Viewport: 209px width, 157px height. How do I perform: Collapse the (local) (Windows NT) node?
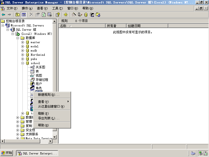coord(13,34)
